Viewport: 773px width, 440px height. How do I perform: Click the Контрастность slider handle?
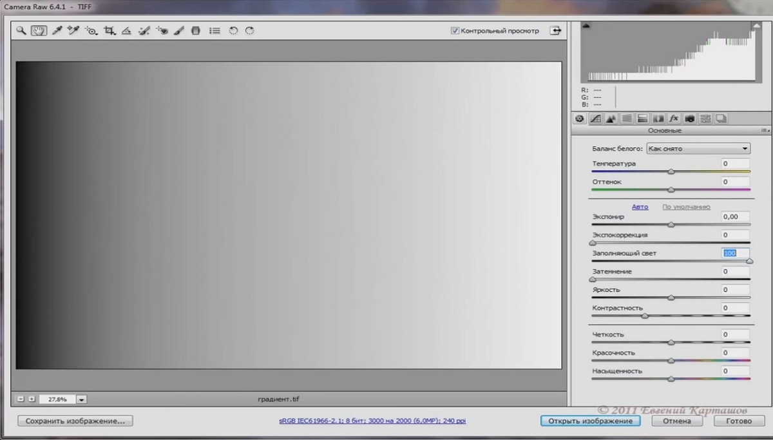(645, 316)
